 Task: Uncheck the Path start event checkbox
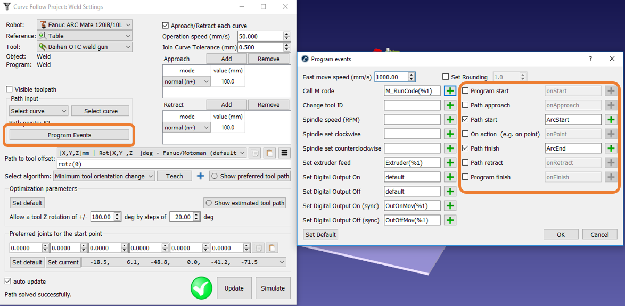click(x=465, y=120)
